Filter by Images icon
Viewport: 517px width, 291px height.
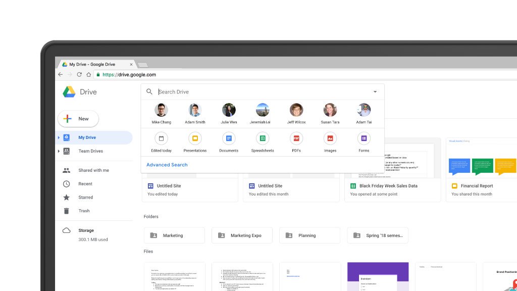coord(330,138)
